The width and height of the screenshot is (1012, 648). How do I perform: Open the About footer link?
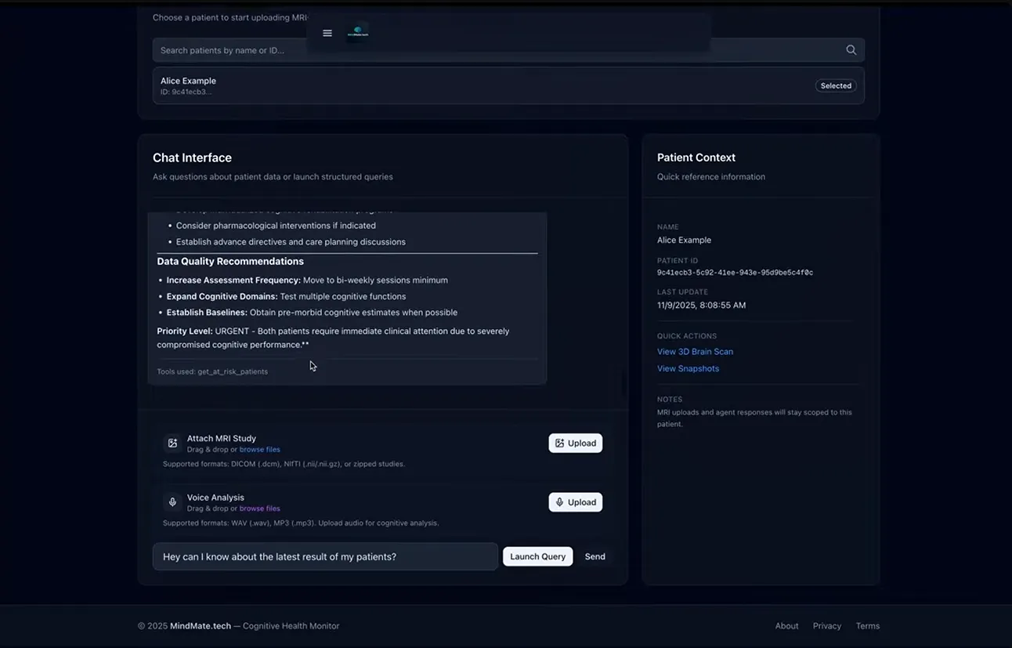click(x=787, y=626)
